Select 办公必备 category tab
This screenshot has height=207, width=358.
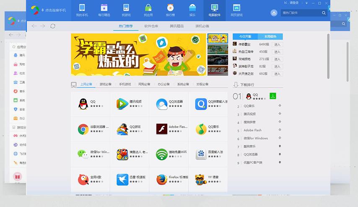point(164,84)
